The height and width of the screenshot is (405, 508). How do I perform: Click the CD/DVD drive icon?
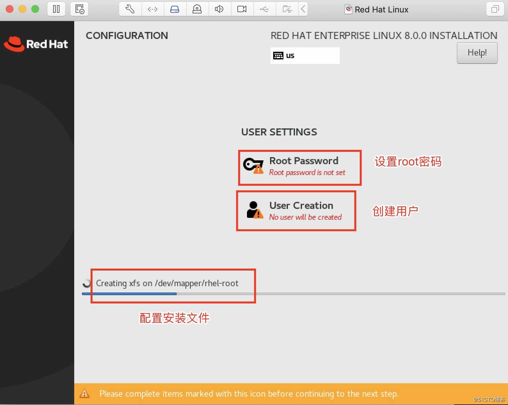197,9
